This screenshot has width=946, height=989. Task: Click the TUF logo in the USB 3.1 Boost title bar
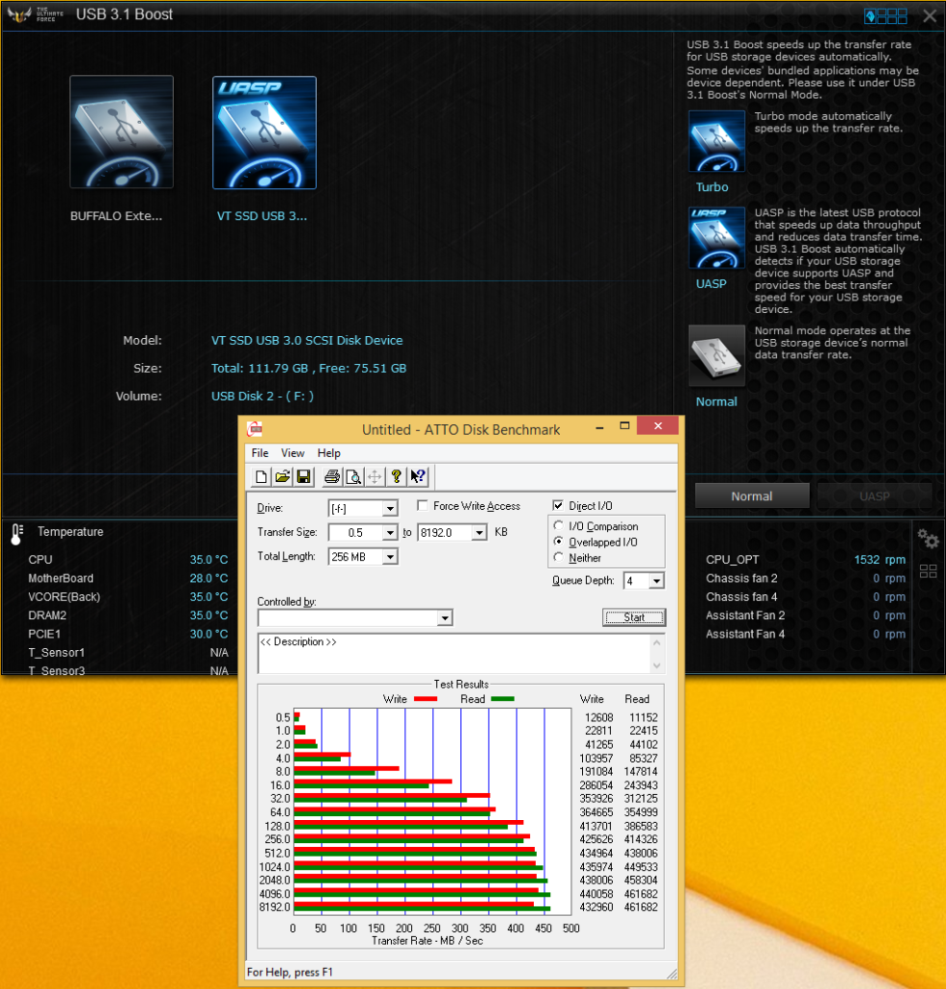pyautogui.click(x=19, y=14)
